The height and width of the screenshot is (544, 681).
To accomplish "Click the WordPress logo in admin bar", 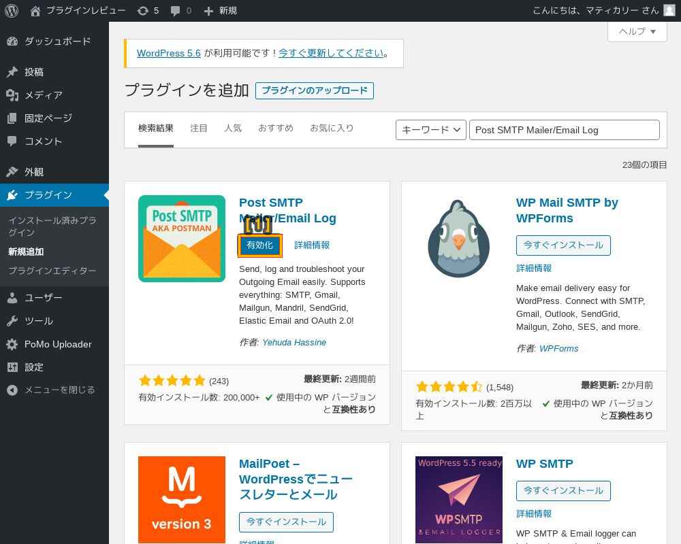I will [x=12, y=10].
